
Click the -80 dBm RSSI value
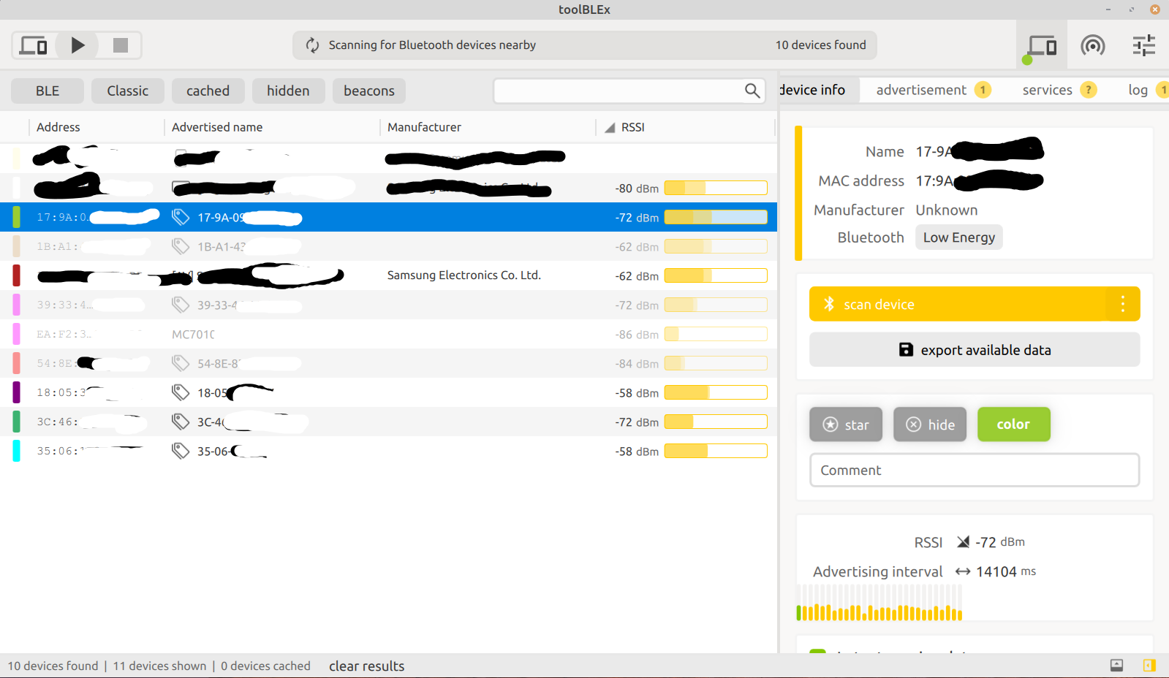click(637, 188)
